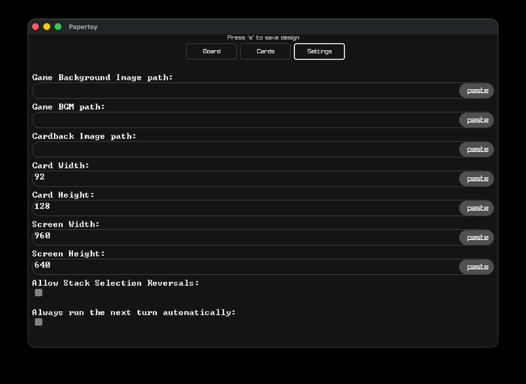Edit the Screen Height value 640
This screenshot has height=384, width=526.
[x=245, y=267]
